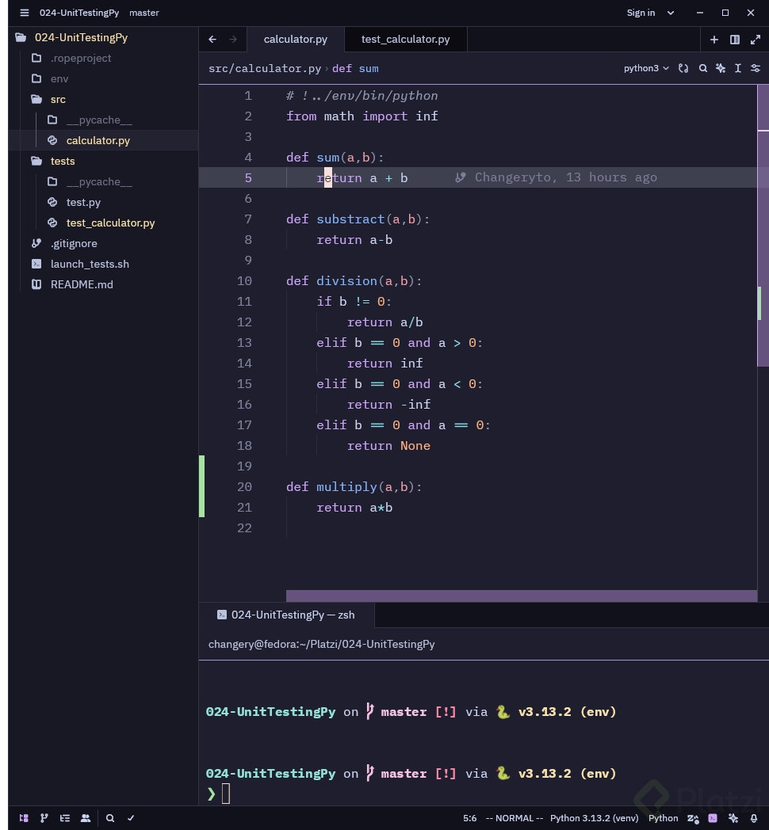Click the def sum breadcrumb symbol
This screenshot has width=769, height=830.
pyautogui.click(x=355, y=68)
